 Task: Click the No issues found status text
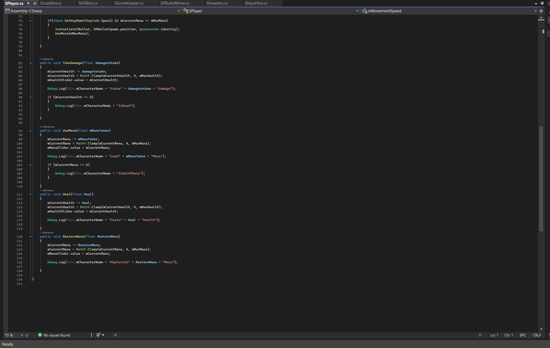click(57, 335)
